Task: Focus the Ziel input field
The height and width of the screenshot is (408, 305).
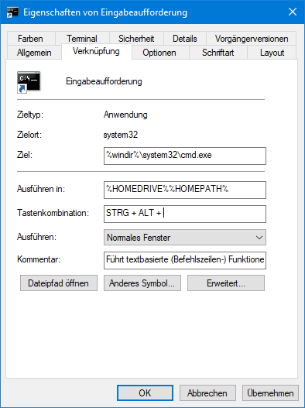Action: [185, 156]
